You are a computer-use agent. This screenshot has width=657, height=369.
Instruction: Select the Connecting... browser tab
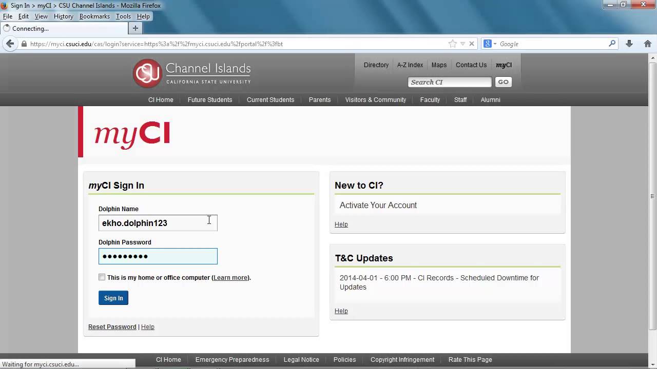click(x=64, y=28)
